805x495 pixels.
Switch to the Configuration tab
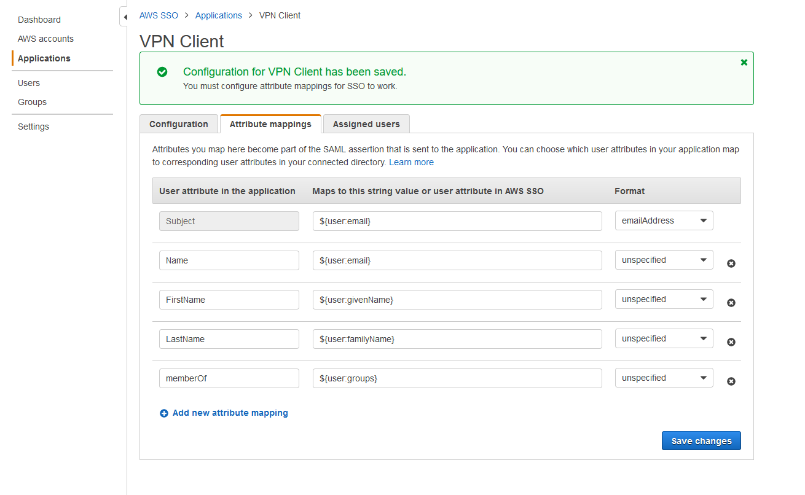[179, 123]
